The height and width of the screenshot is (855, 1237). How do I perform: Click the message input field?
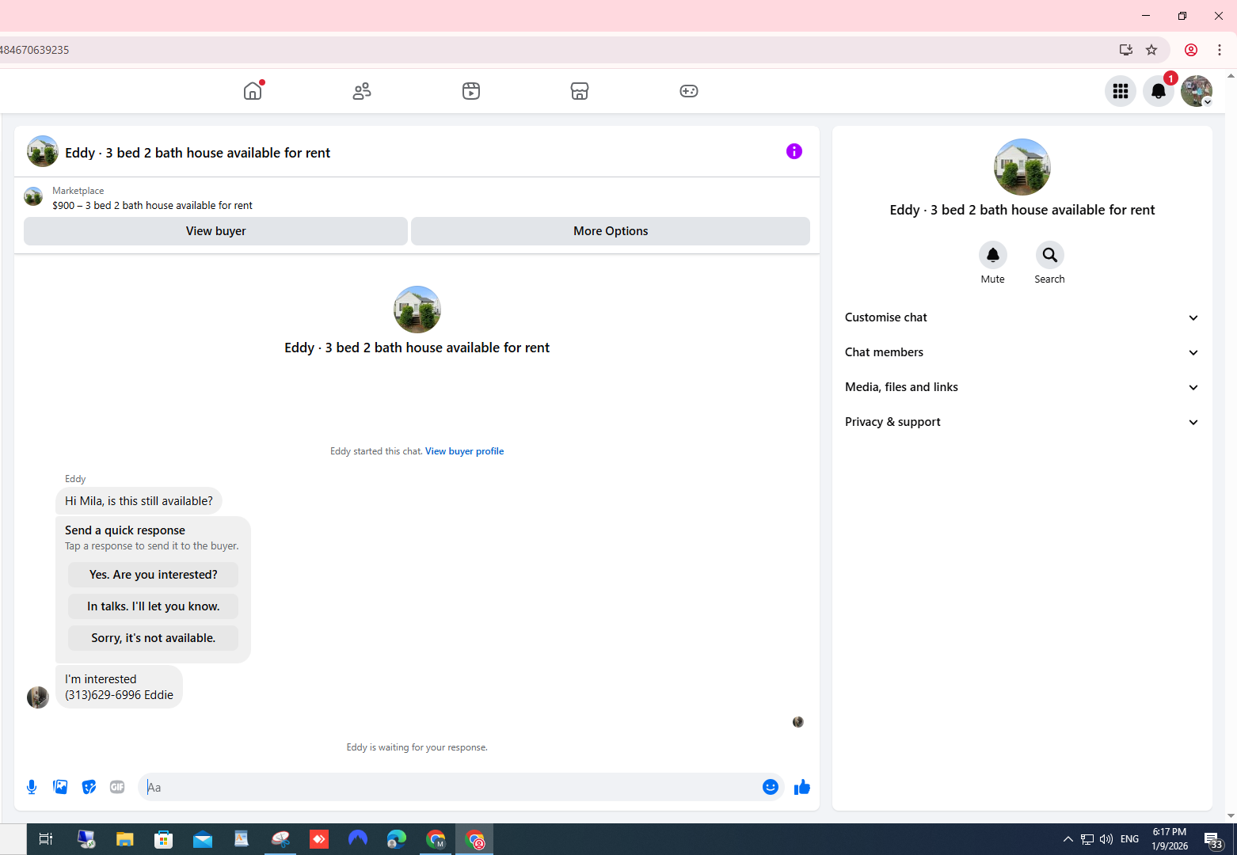pos(451,787)
